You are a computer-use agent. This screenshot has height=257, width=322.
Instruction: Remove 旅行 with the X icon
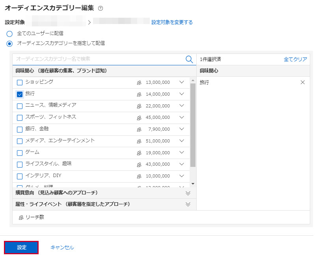click(x=303, y=83)
